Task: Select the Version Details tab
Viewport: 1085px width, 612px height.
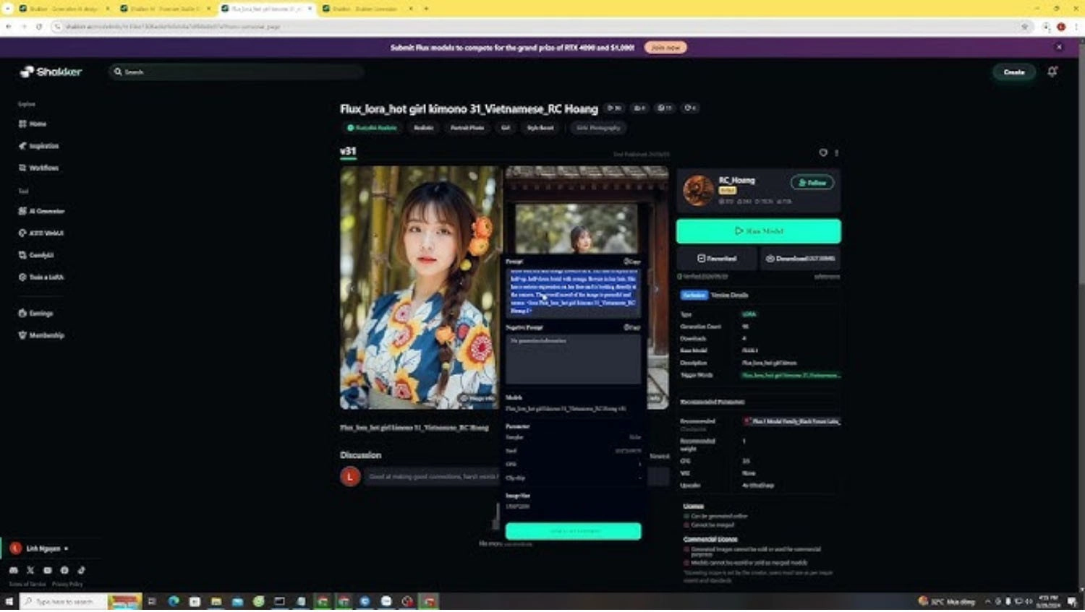Action: click(729, 296)
